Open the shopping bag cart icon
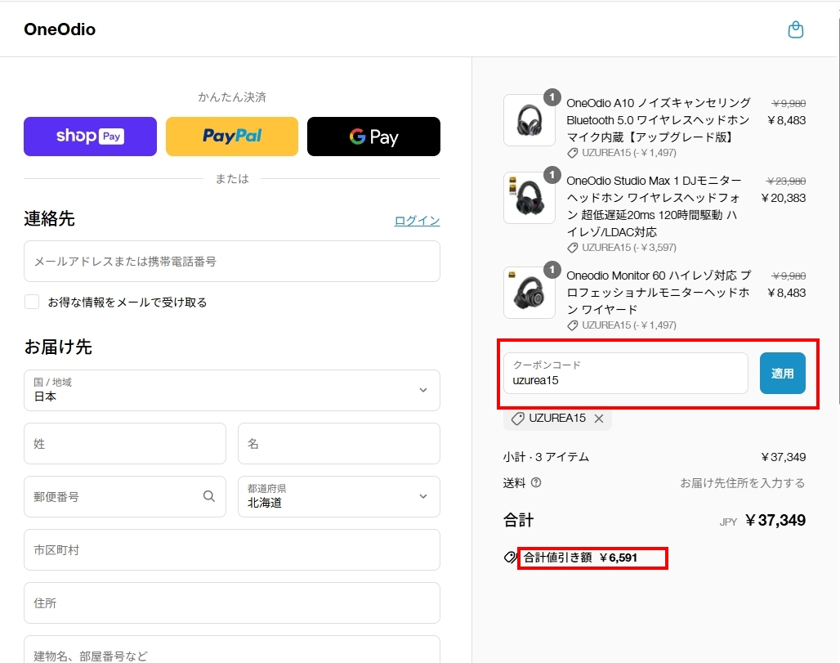 (x=796, y=29)
